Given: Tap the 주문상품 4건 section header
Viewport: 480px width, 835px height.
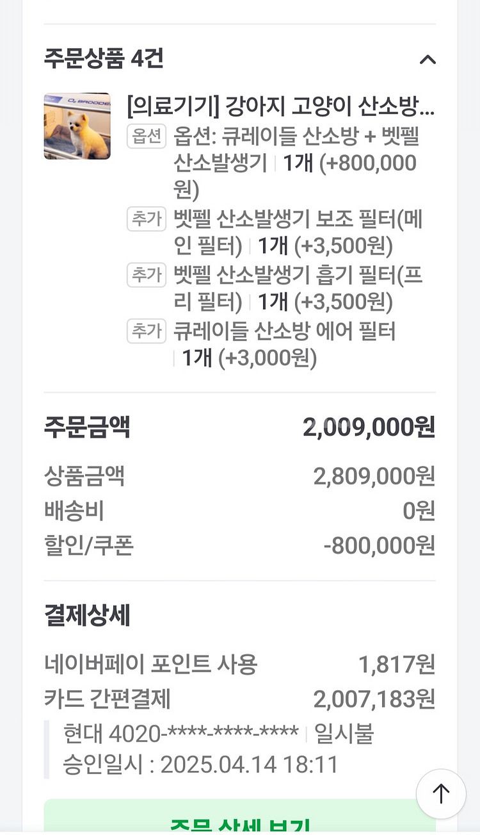Looking at the screenshot, I should pos(104,59).
